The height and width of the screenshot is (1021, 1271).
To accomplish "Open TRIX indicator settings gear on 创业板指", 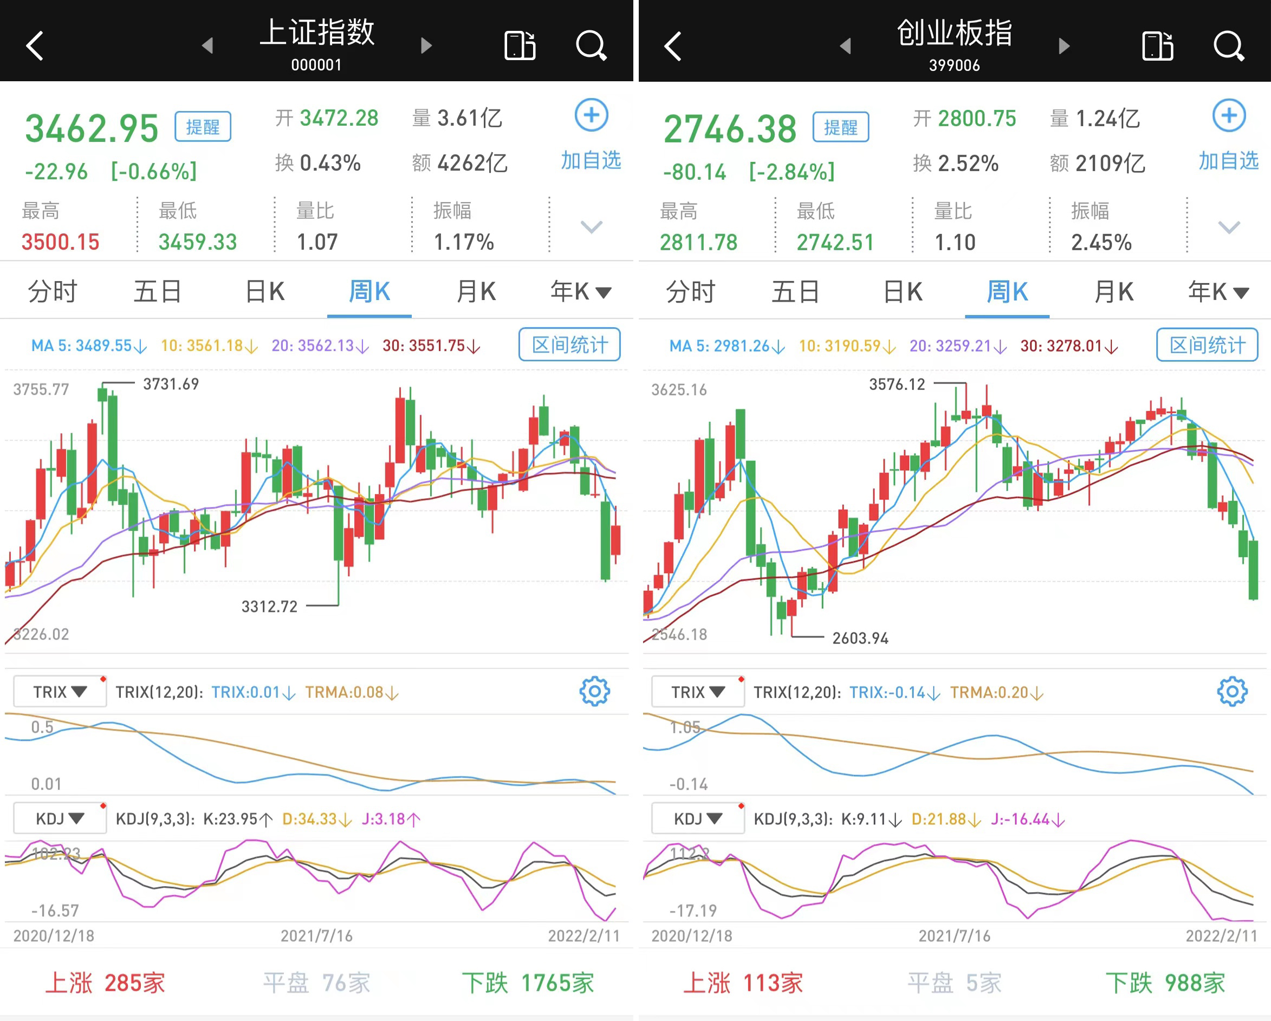I will (x=1232, y=692).
